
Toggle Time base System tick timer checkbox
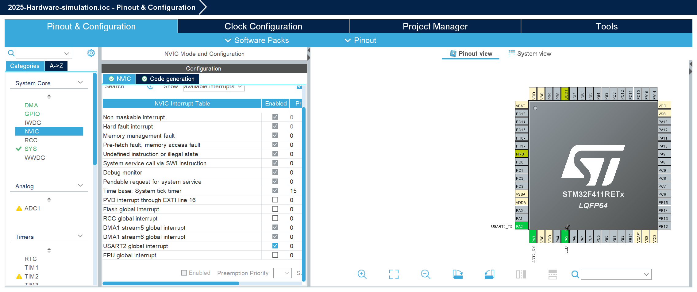tap(275, 190)
